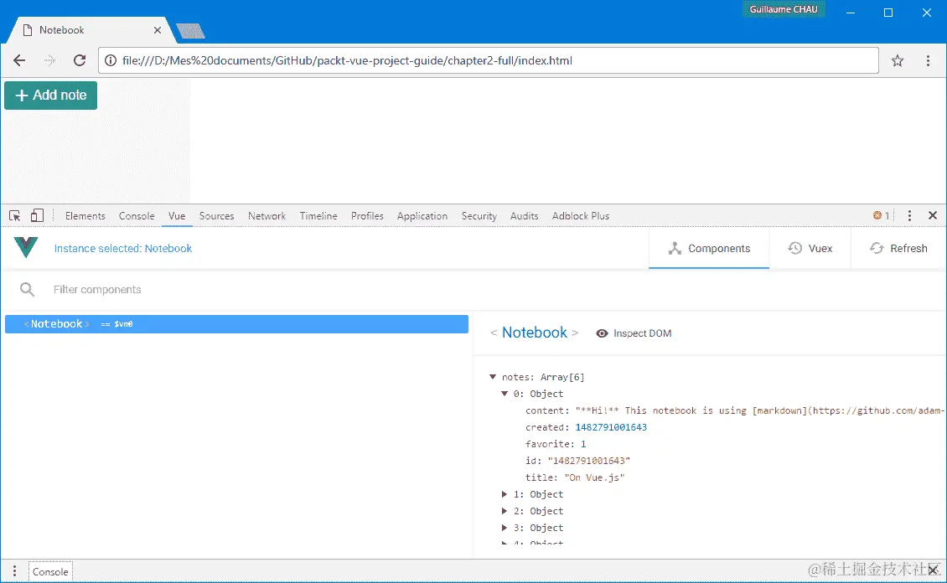Image resolution: width=947 pixels, height=583 pixels.
Task: Expand the 3: Object node
Action: pyautogui.click(x=505, y=528)
